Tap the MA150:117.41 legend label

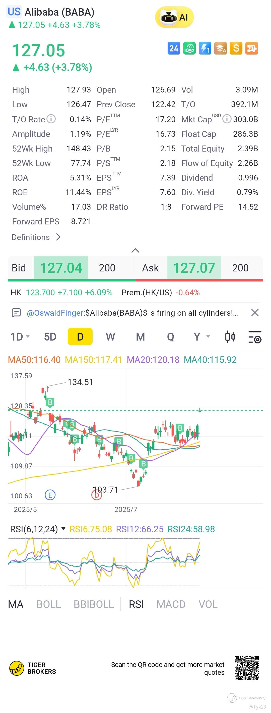pyautogui.click(x=93, y=360)
